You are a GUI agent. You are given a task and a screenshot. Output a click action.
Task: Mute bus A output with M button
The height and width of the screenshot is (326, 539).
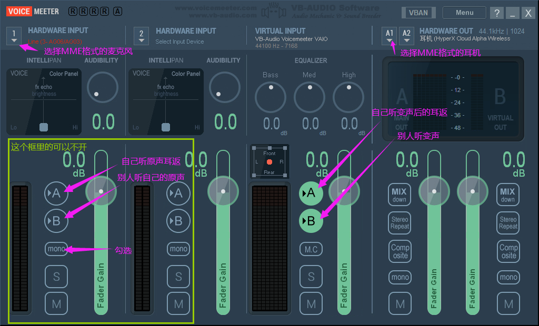pyautogui.click(x=400, y=304)
